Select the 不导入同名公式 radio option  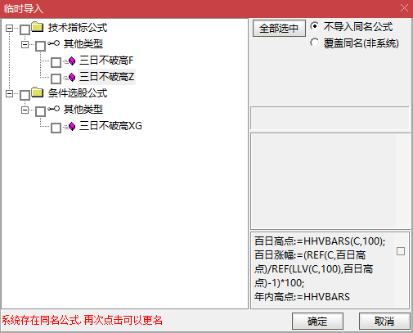[x=314, y=26]
